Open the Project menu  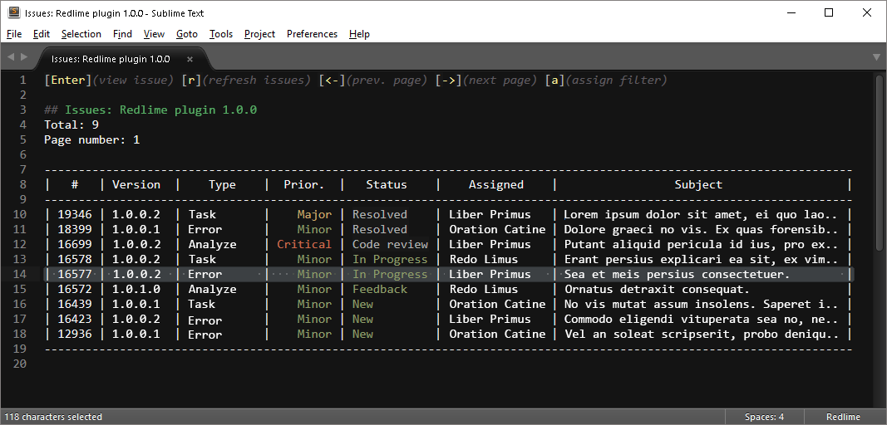(259, 34)
